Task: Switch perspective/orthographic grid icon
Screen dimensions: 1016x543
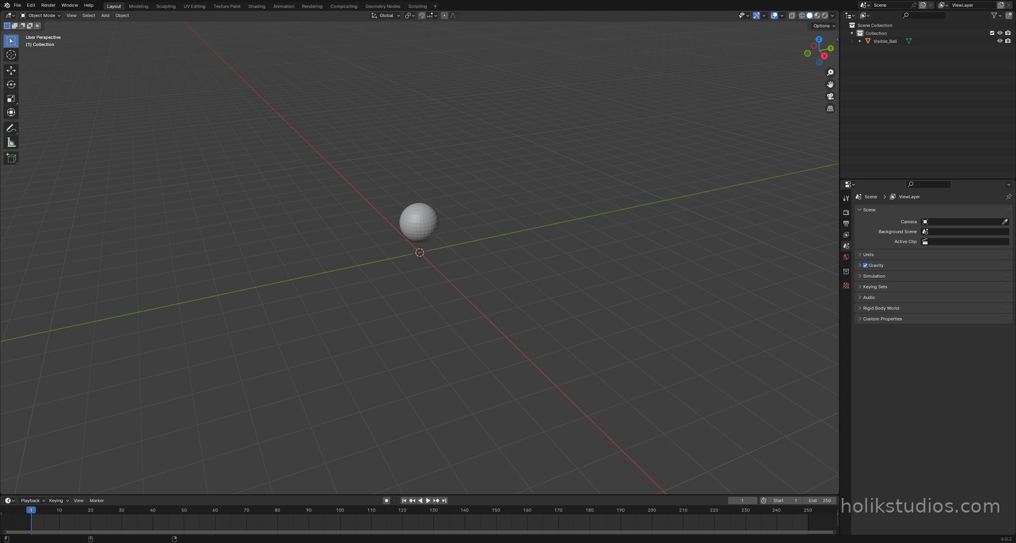Action: [x=830, y=108]
